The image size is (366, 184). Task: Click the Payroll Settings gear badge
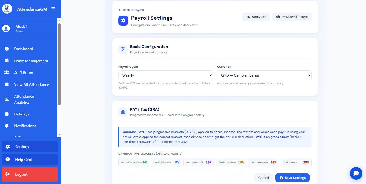[x=123, y=21]
